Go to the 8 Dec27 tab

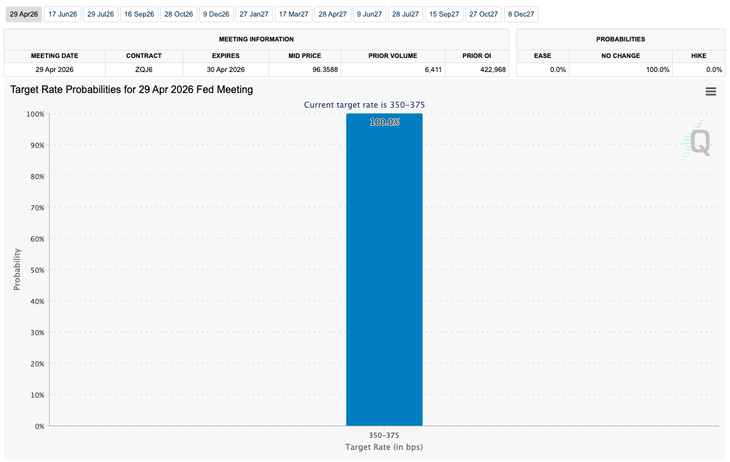click(x=521, y=14)
